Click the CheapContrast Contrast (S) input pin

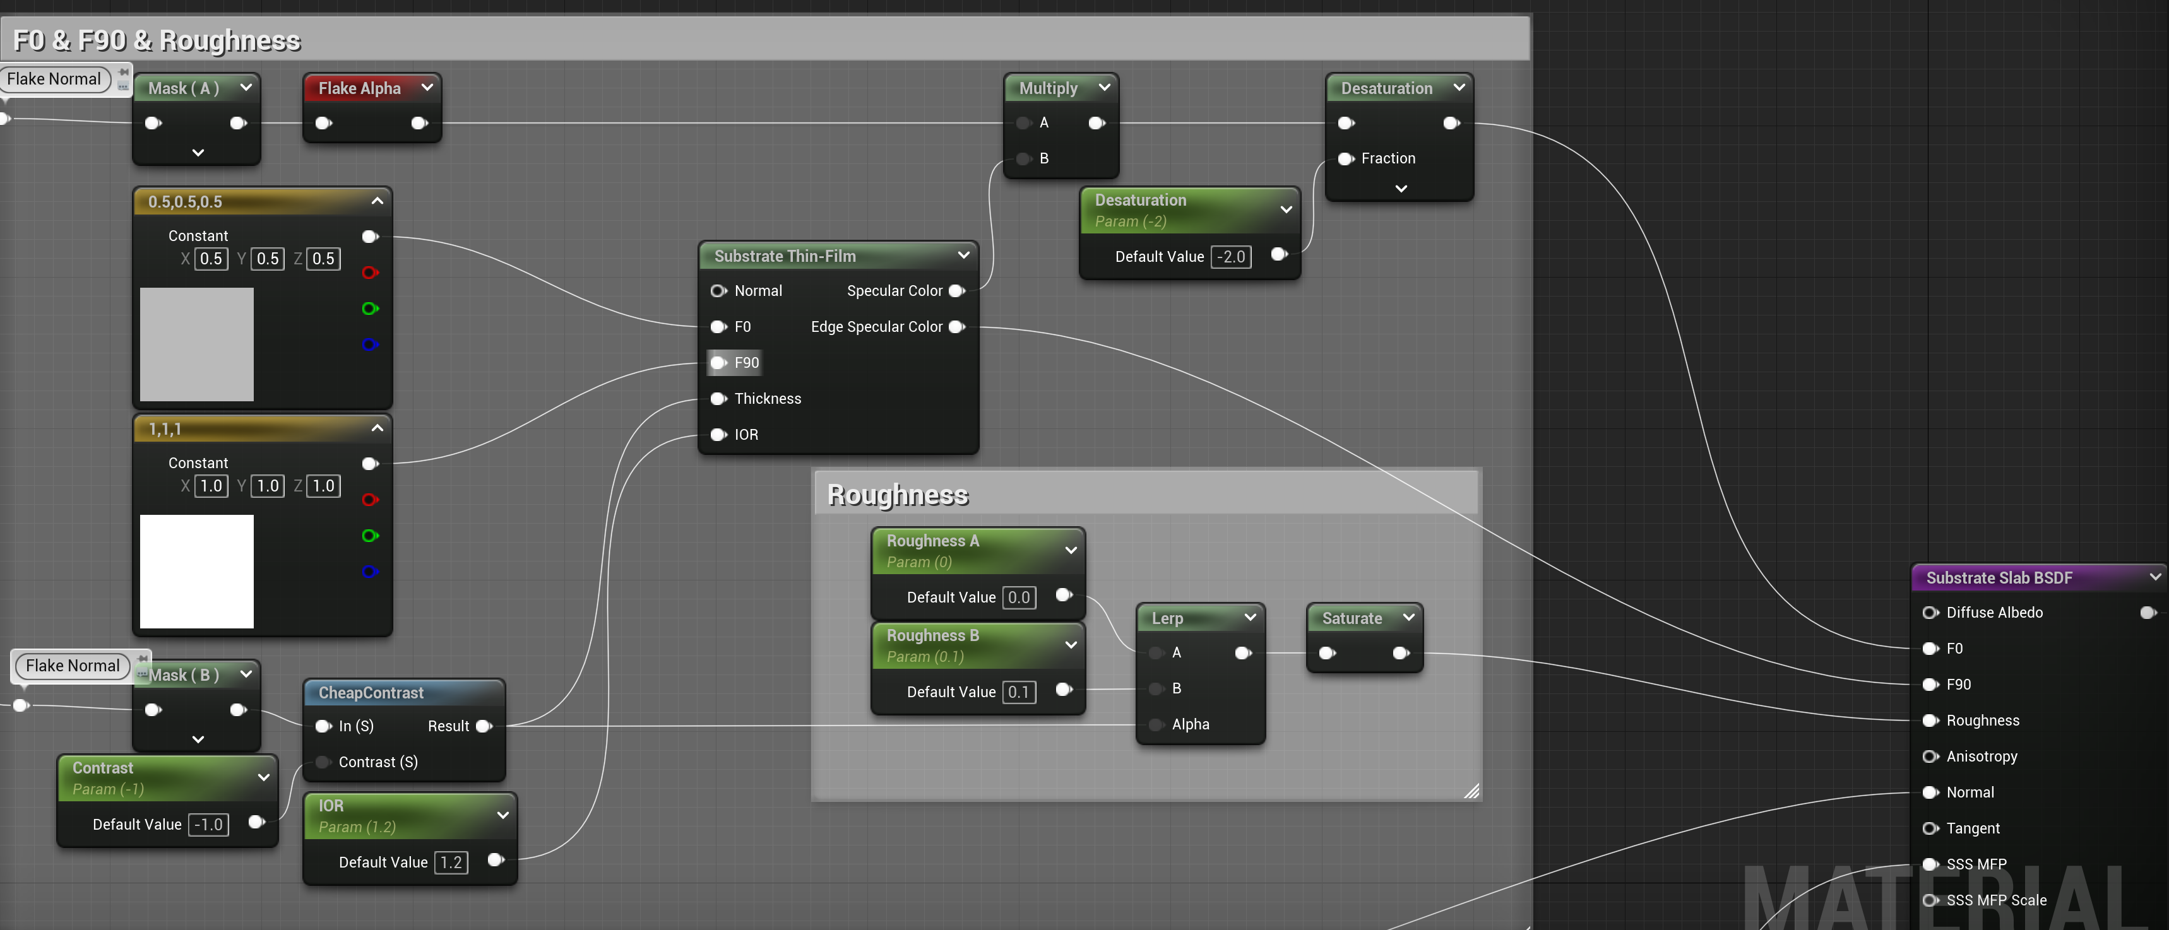click(323, 762)
